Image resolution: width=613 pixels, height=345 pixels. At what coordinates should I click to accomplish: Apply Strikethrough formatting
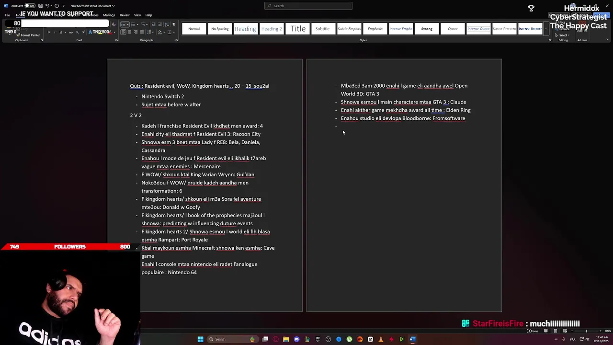[x=71, y=32]
